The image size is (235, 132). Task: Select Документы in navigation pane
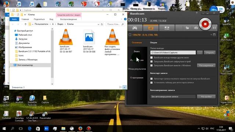24,43
